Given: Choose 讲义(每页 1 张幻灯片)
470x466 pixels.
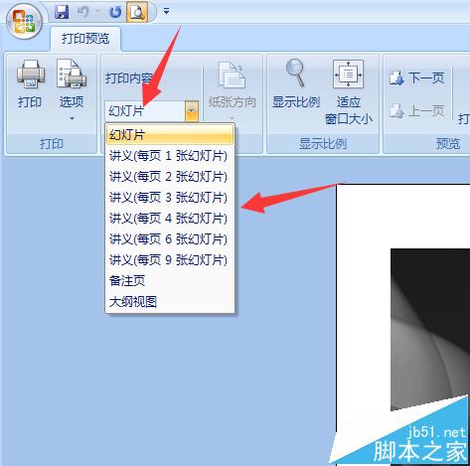Looking at the screenshot, I should 170,156.
